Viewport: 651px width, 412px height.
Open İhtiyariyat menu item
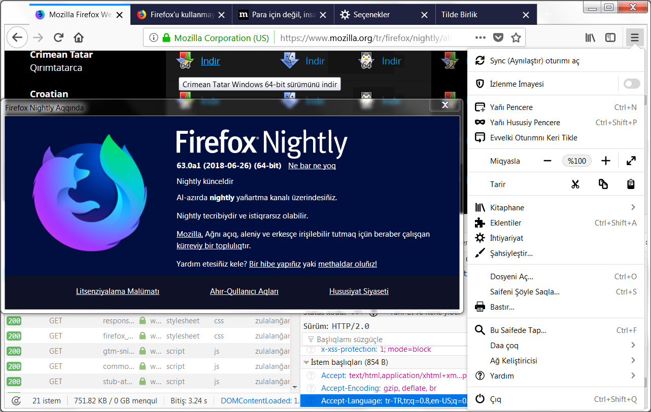tap(557, 238)
